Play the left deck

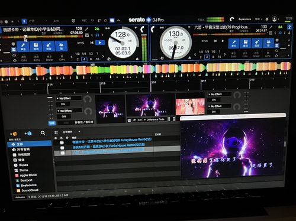[x=100, y=43]
